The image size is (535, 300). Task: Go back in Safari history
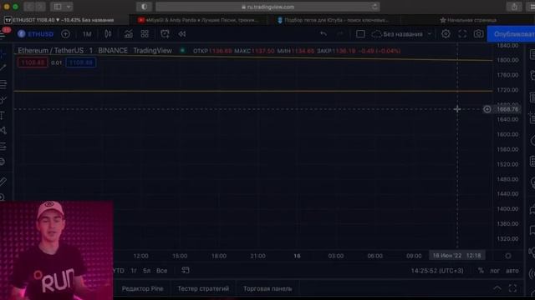29,7
